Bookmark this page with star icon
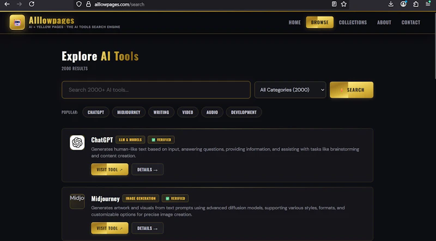This screenshot has height=241, width=436. (344, 4)
